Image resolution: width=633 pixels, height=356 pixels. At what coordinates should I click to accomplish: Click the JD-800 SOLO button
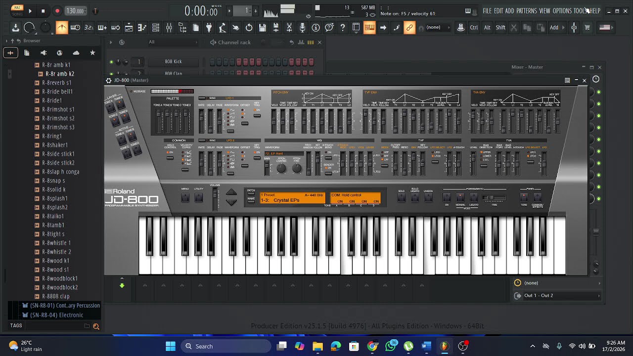401,198
